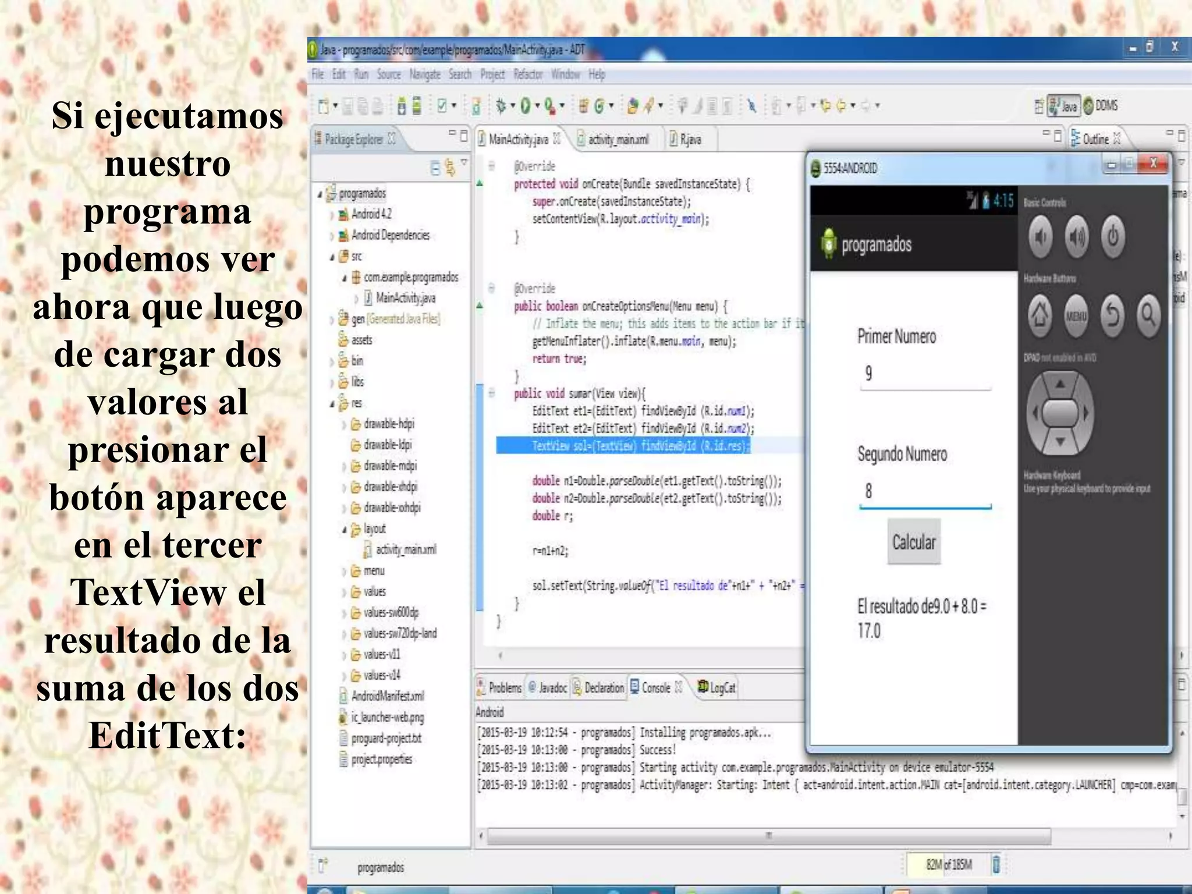
Task: Collapse the src folder node
Action: click(332, 257)
